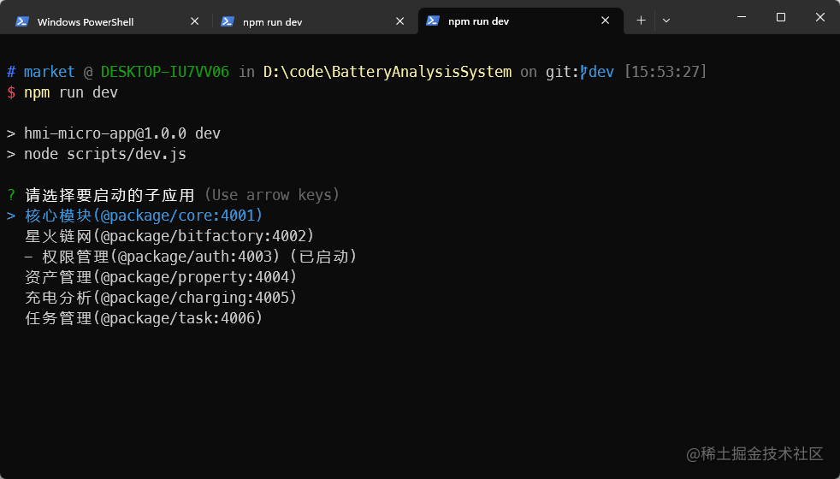The width and height of the screenshot is (840, 479).
Task: Select 充电分析(@package/charging:4005) option
Action: (x=161, y=298)
